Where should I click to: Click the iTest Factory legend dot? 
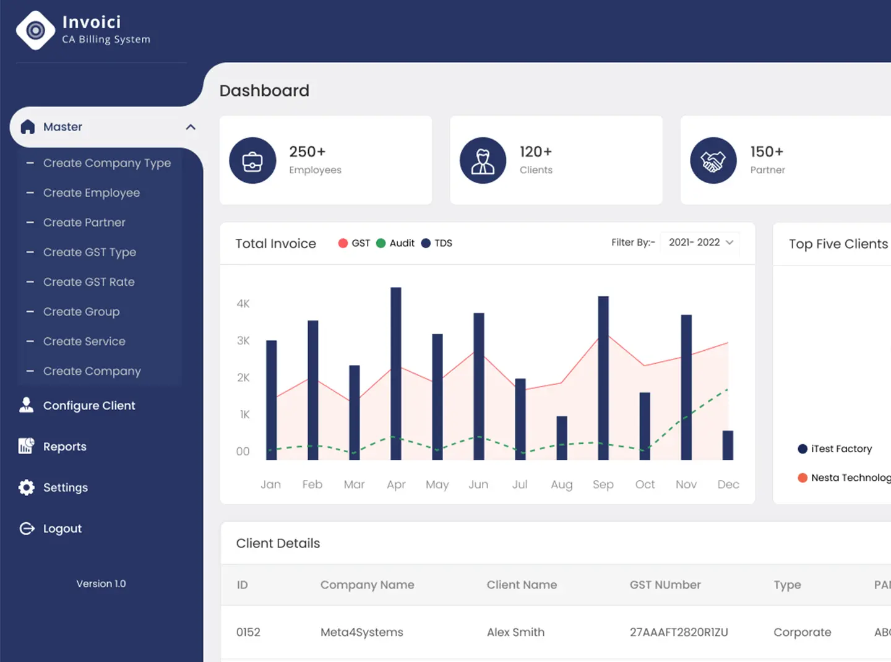click(x=803, y=449)
